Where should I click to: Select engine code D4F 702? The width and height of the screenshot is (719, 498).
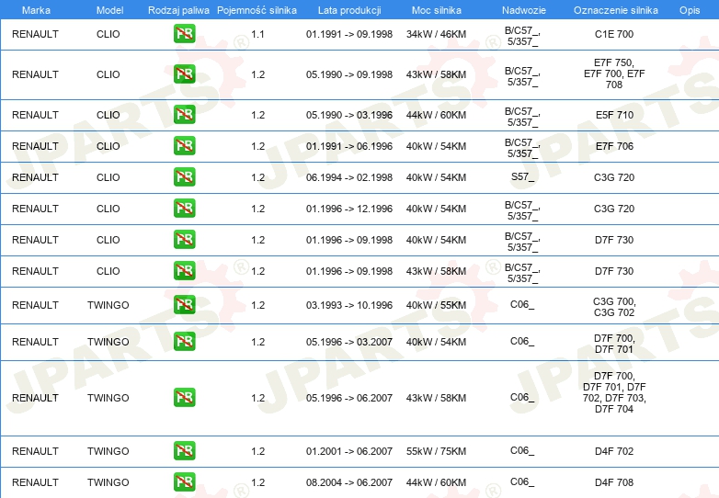[x=614, y=451]
